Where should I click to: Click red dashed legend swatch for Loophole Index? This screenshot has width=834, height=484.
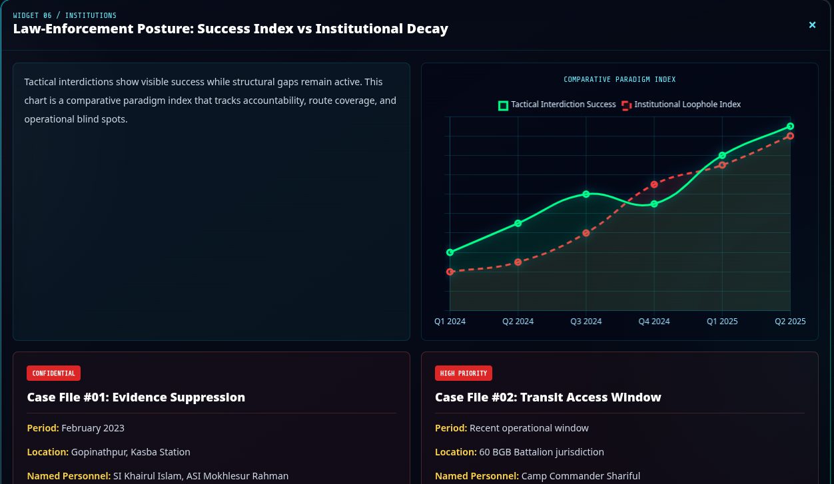click(626, 105)
